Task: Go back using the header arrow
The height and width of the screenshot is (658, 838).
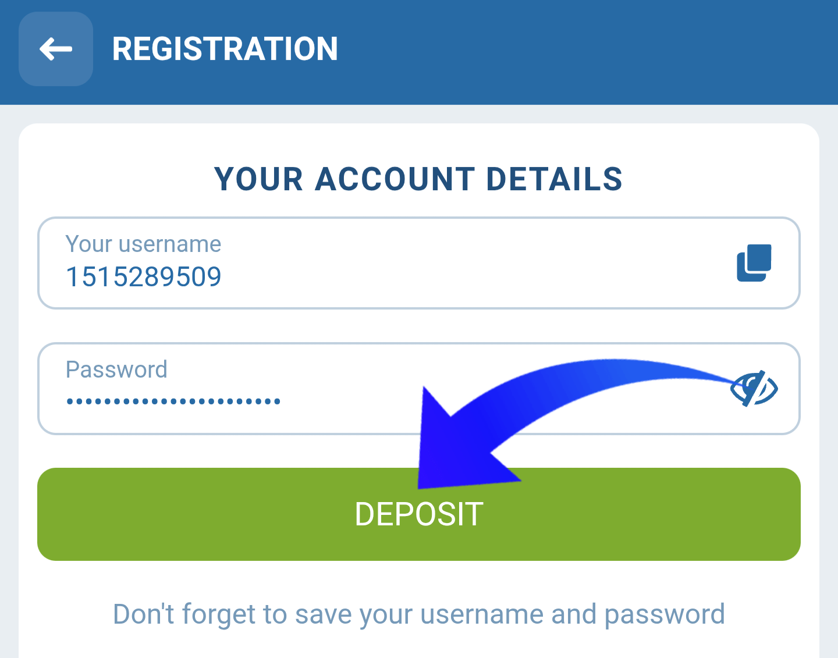Action: (x=56, y=49)
